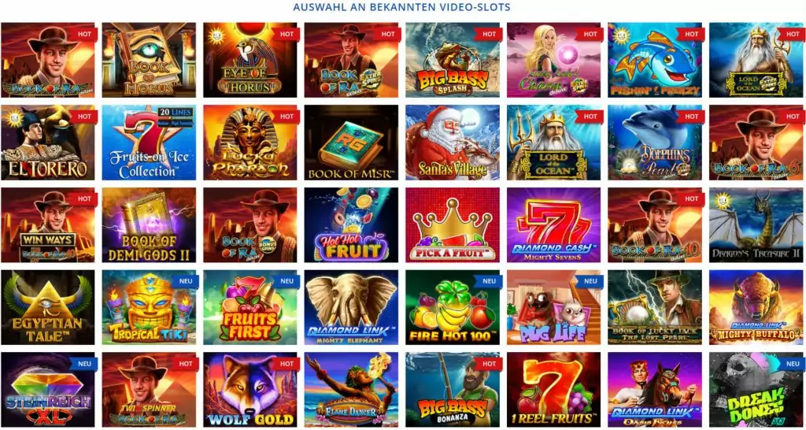Screen dimensions: 806x430
Task: Open the Egyptian Tale slot
Action: coord(47,307)
